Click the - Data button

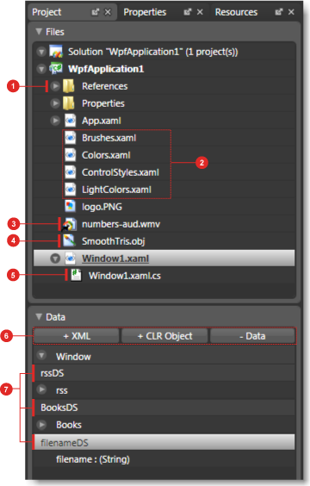click(x=252, y=336)
